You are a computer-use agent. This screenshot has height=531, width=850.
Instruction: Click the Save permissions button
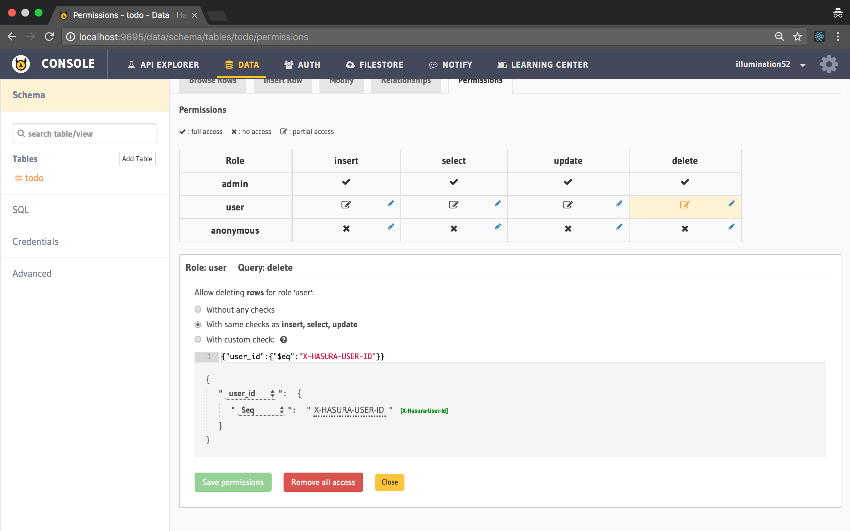tap(232, 482)
